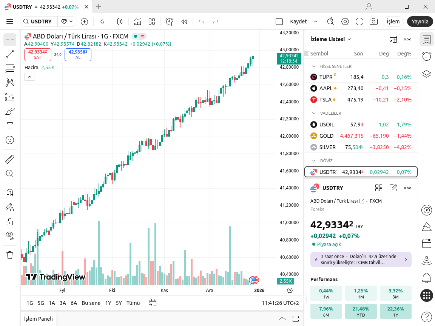
Task: Collapse the HİSSE SENETLERİ section
Action: pyautogui.click(x=313, y=66)
